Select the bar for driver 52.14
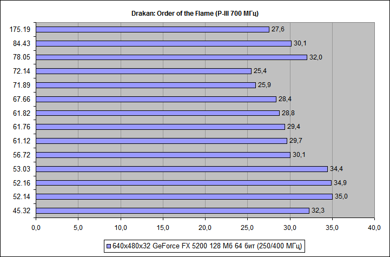The width and height of the screenshot is (390, 257). pos(184,196)
